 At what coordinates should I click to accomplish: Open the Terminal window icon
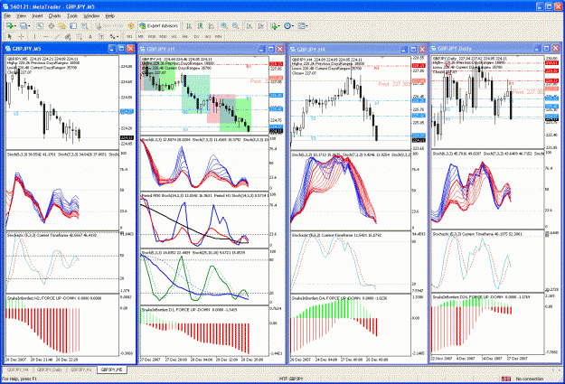73,25
